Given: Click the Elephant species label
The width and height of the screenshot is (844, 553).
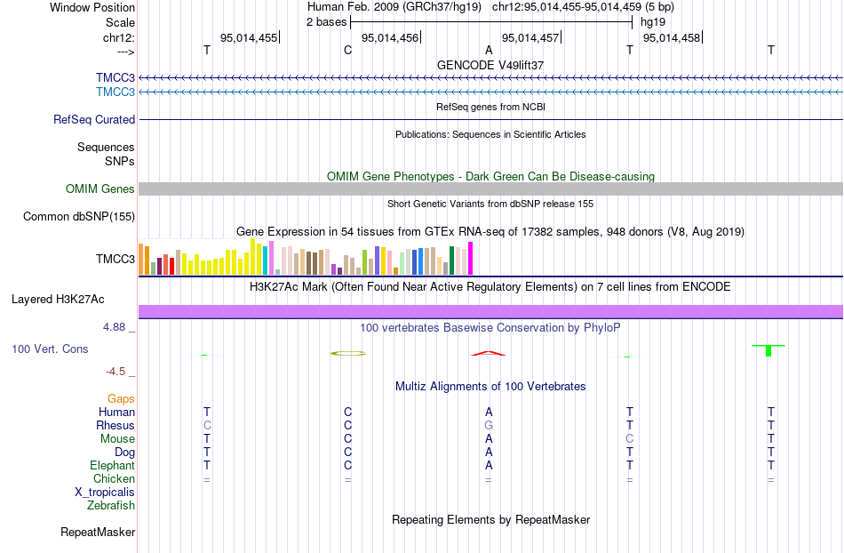Looking at the screenshot, I should pyautogui.click(x=113, y=465).
